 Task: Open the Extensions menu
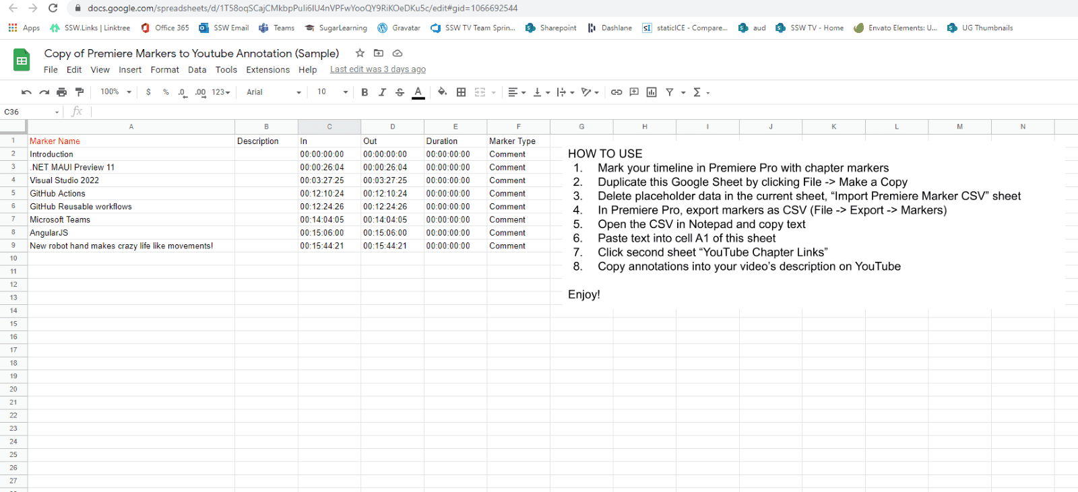coord(267,70)
